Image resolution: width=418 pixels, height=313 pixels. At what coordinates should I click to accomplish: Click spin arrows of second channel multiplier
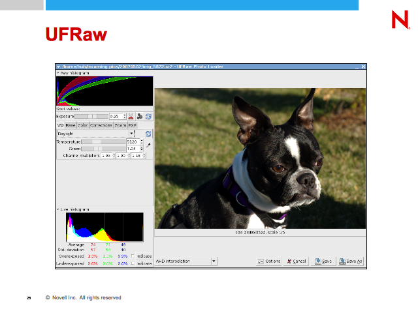pos(129,155)
